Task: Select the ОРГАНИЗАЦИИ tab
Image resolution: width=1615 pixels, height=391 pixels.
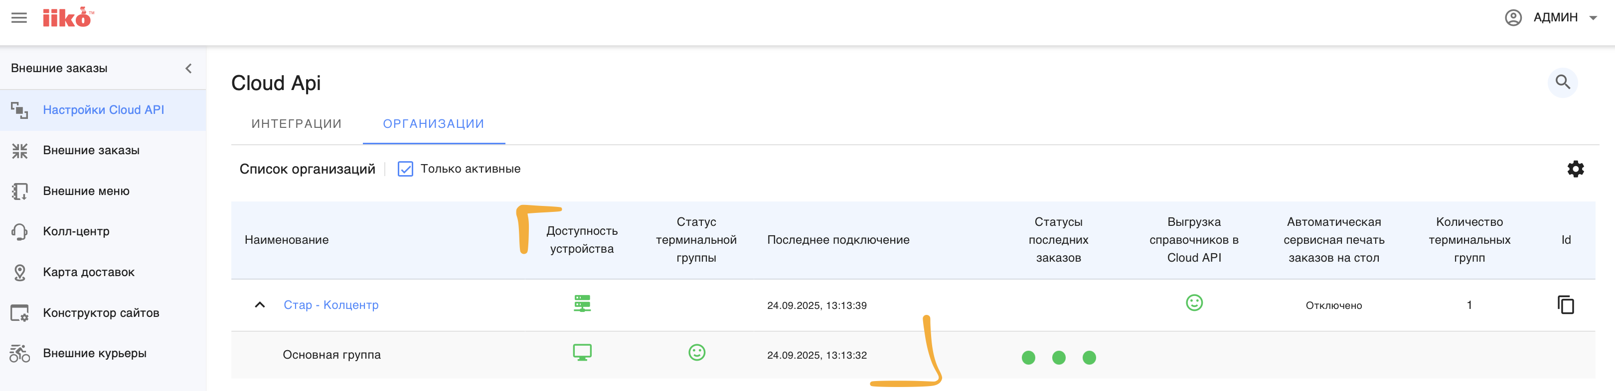Action: (x=433, y=124)
